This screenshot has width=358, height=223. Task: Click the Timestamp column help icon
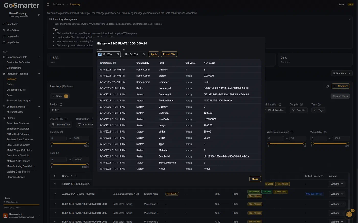tap(114, 63)
